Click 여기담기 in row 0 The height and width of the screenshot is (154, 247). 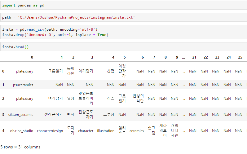point(86,71)
